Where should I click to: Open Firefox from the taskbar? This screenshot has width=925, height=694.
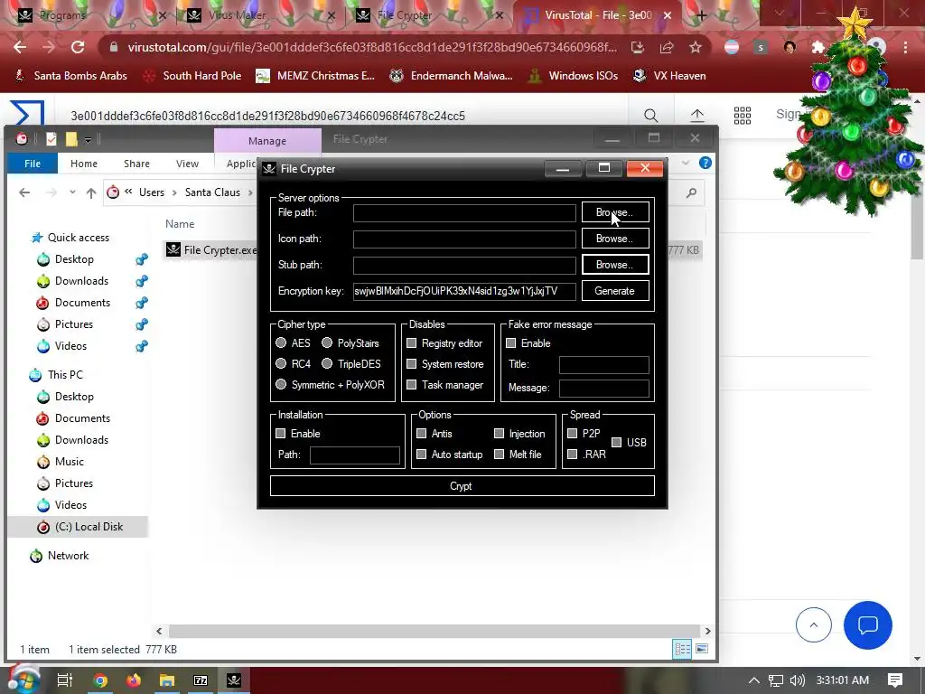pos(134,680)
